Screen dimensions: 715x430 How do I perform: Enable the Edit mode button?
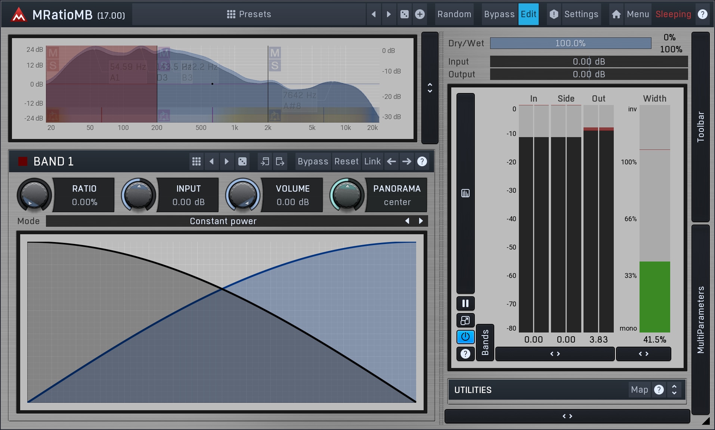[x=528, y=14]
